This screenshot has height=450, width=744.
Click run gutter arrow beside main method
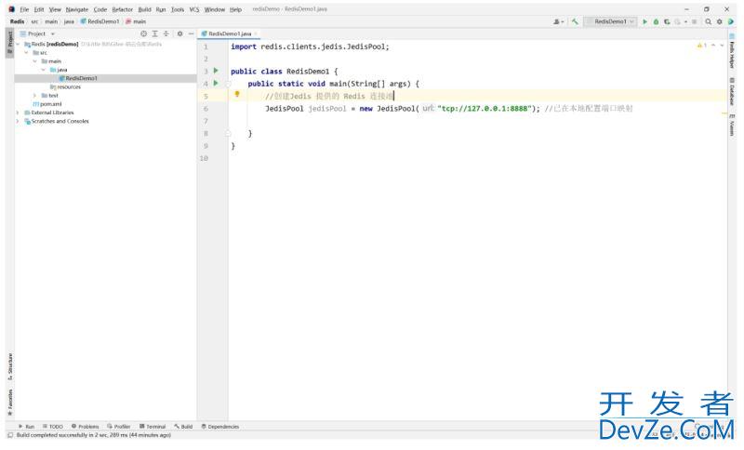(216, 83)
